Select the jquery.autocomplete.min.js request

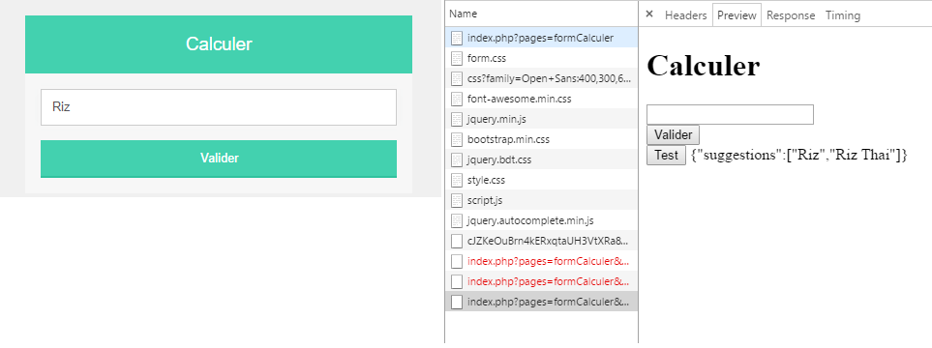click(x=541, y=220)
